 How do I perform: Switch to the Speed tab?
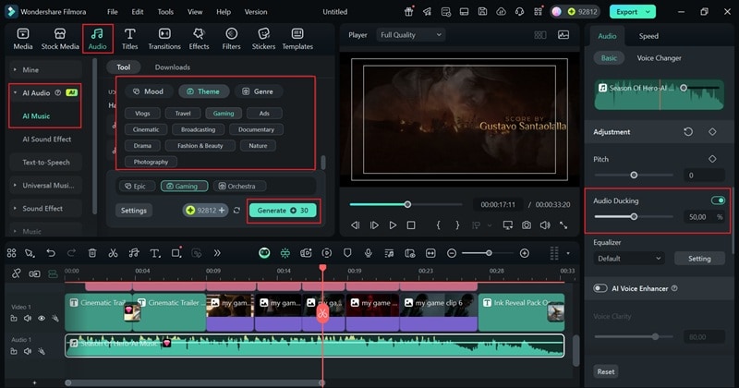[x=648, y=36]
